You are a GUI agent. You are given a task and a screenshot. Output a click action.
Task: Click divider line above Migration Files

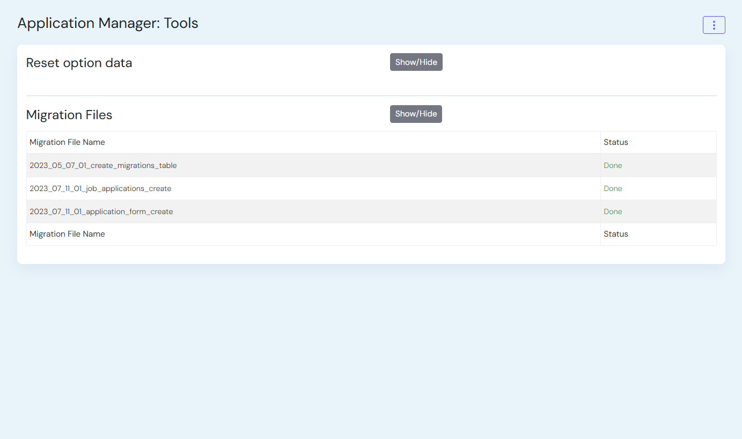coord(371,96)
